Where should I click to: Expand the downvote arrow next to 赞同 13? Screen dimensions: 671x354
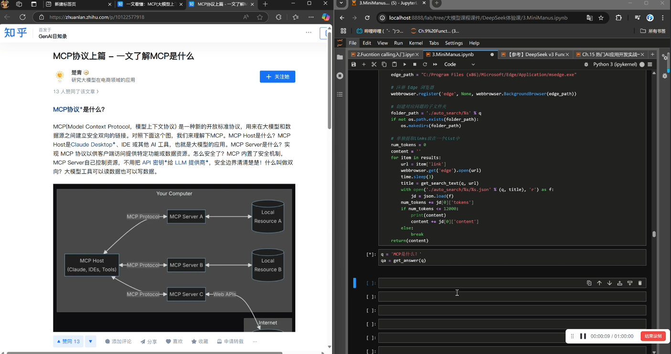(91, 342)
